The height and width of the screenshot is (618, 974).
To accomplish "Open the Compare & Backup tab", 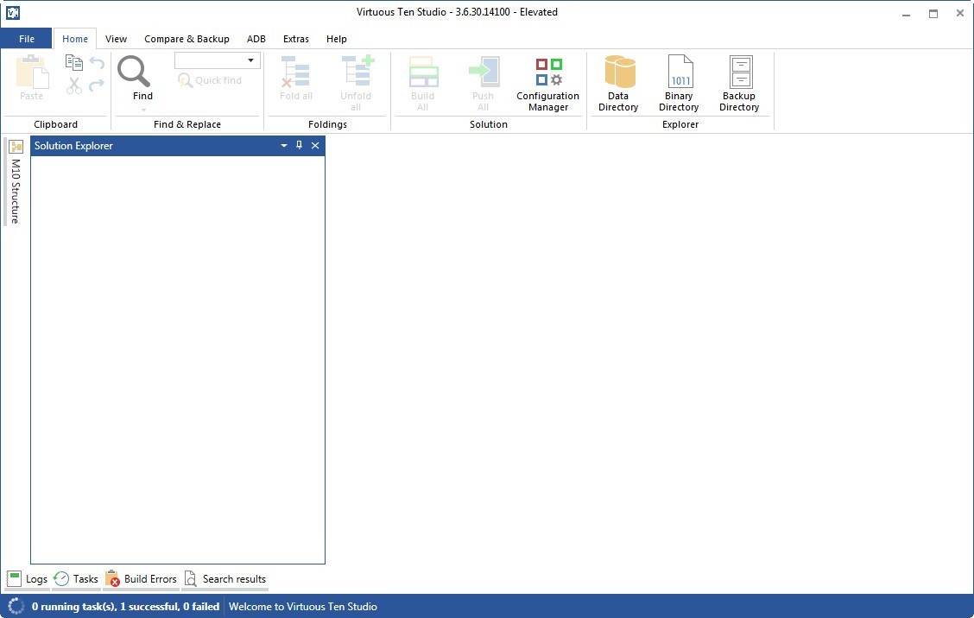I will [187, 39].
